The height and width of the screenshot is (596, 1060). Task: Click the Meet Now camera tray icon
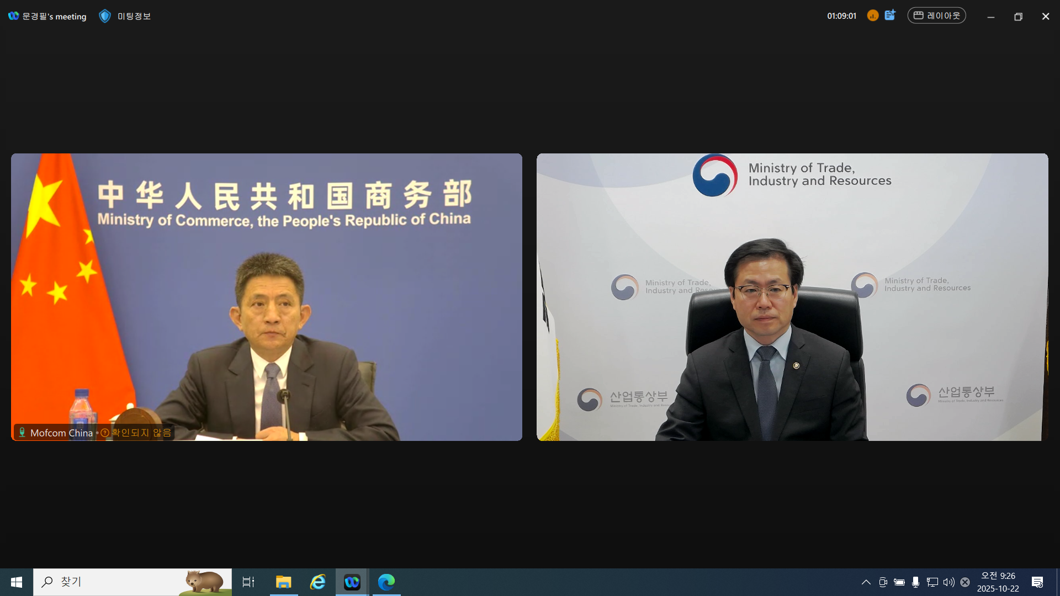883,582
